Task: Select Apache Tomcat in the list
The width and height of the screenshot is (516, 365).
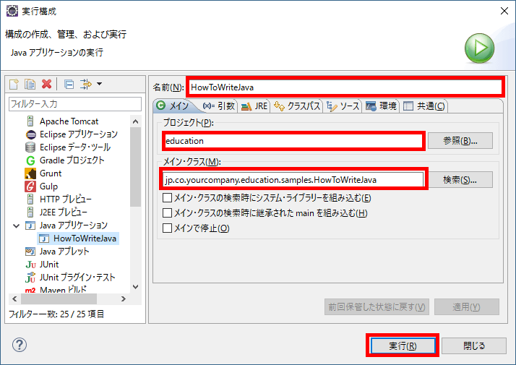Action: 69,121
